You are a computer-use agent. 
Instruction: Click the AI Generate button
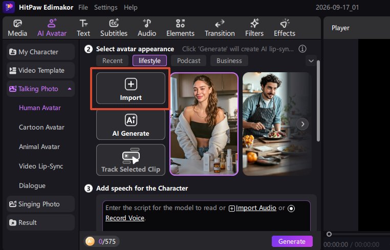pos(131,124)
